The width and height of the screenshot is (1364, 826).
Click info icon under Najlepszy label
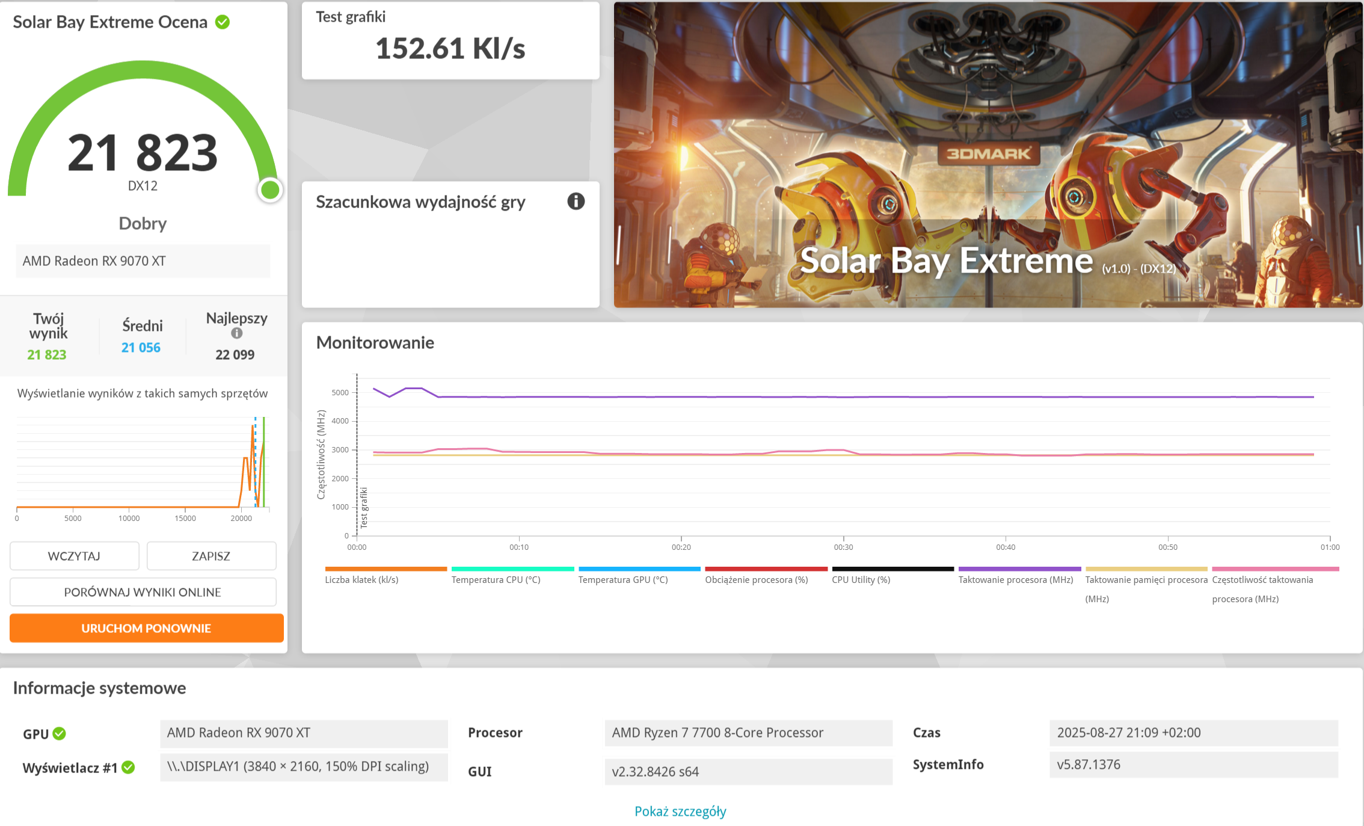[237, 333]
